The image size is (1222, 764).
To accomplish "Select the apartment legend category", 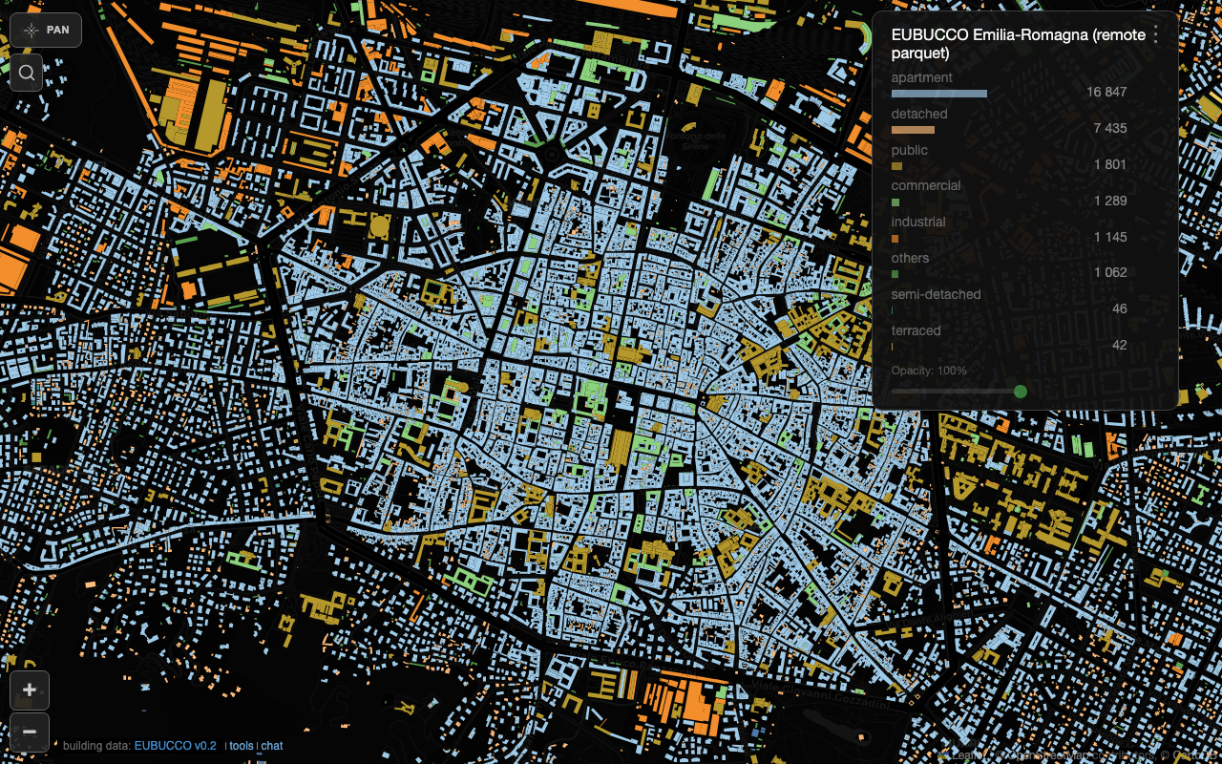I will coord(922,77).
